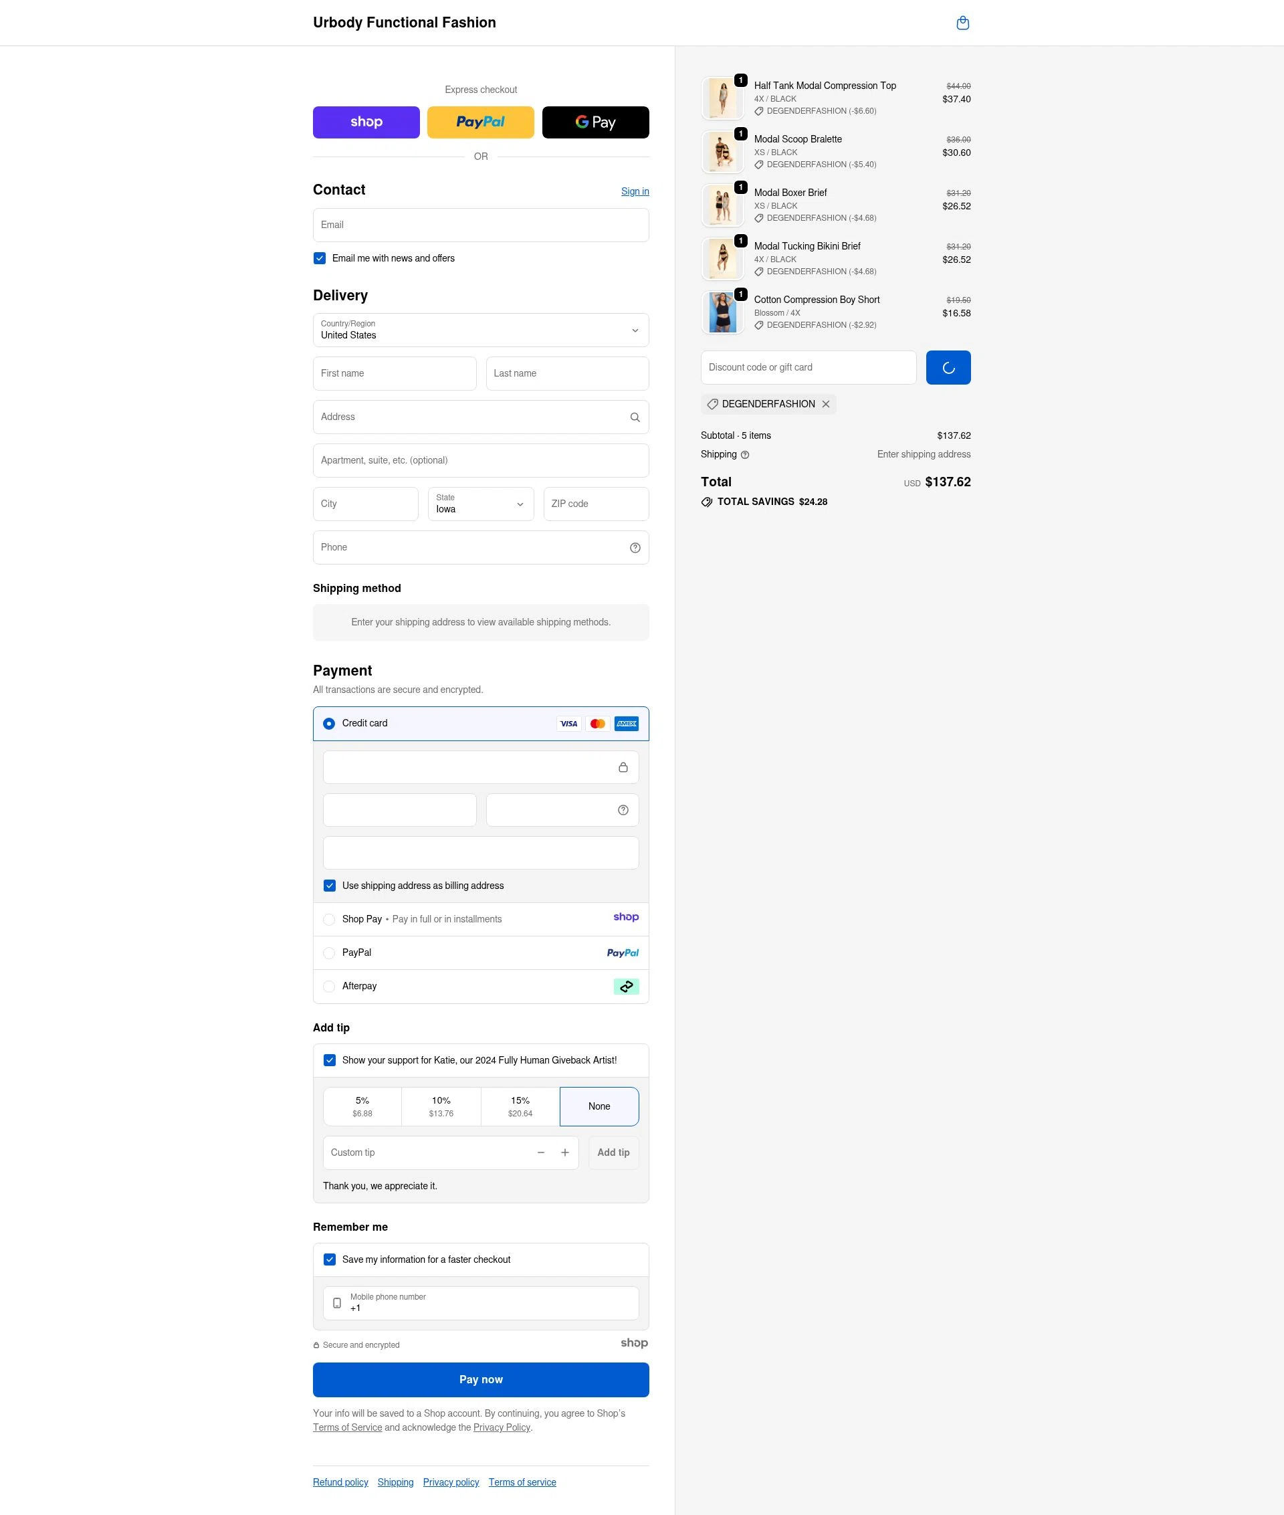
Task: Checkout express with Google Pay
Action: coord(595,122)
